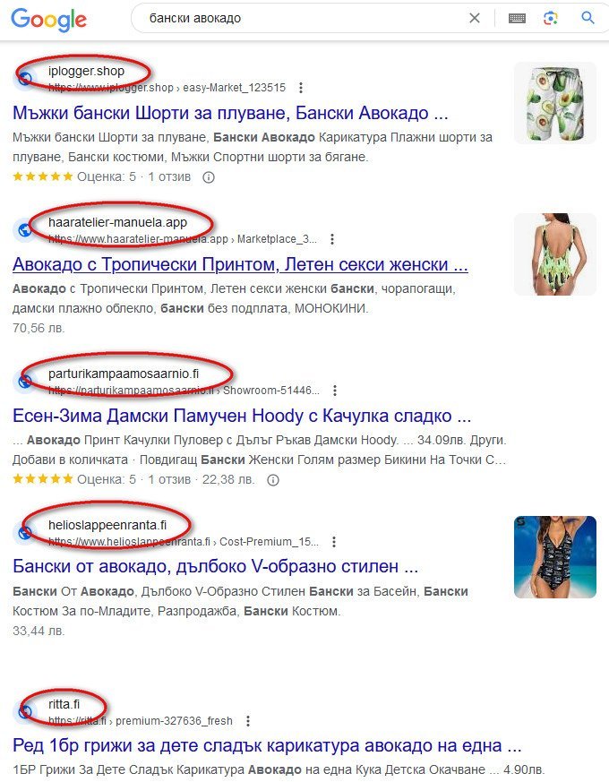Open info icon beside iplogger.shop review rating

209,177
